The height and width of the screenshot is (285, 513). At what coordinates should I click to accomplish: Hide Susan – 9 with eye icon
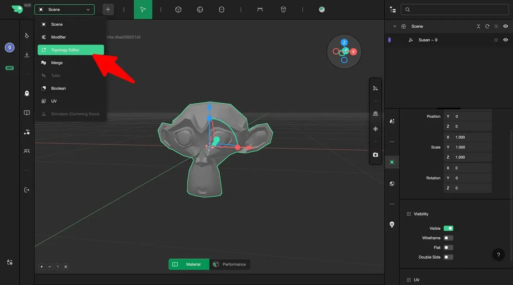coord(505,40)
